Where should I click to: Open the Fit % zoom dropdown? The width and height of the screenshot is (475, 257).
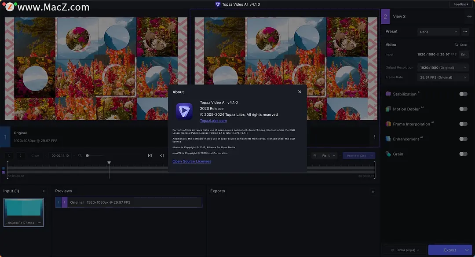point(329,155)
